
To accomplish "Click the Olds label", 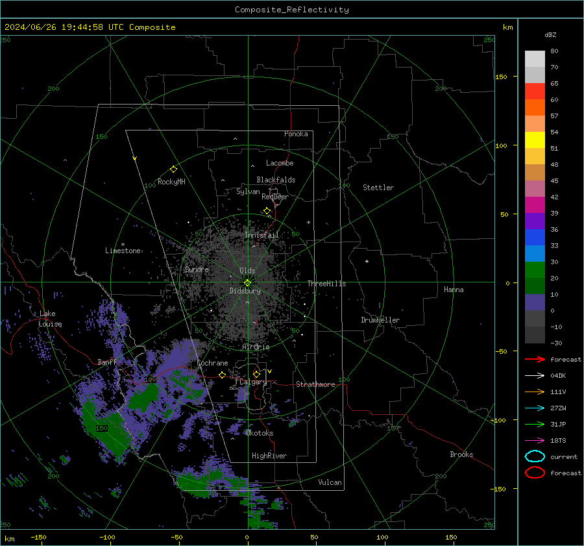I will tap(247, 271).
